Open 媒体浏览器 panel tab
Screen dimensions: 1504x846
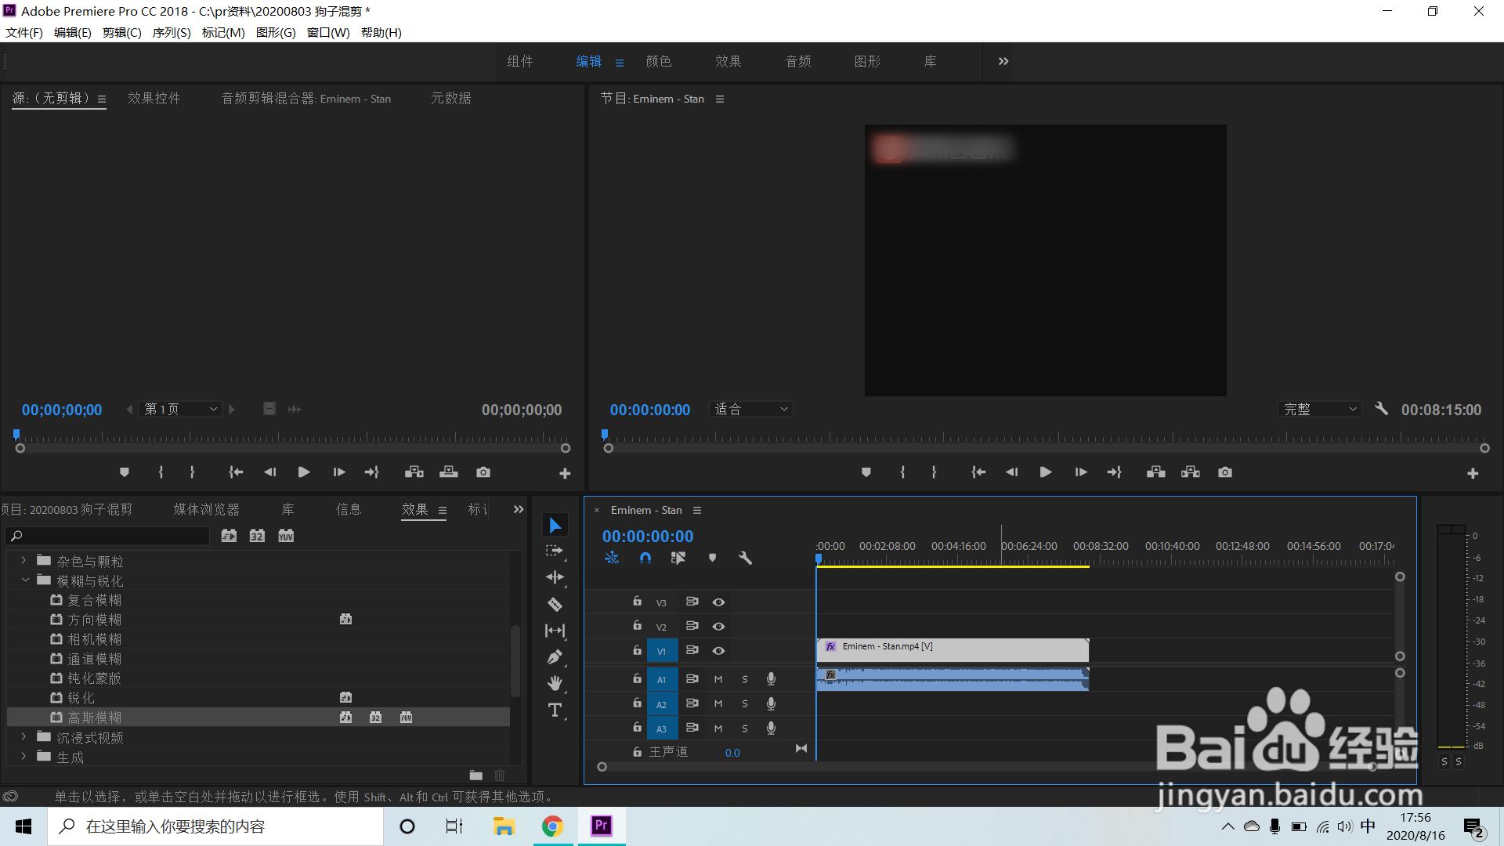[x=207, y=509]
